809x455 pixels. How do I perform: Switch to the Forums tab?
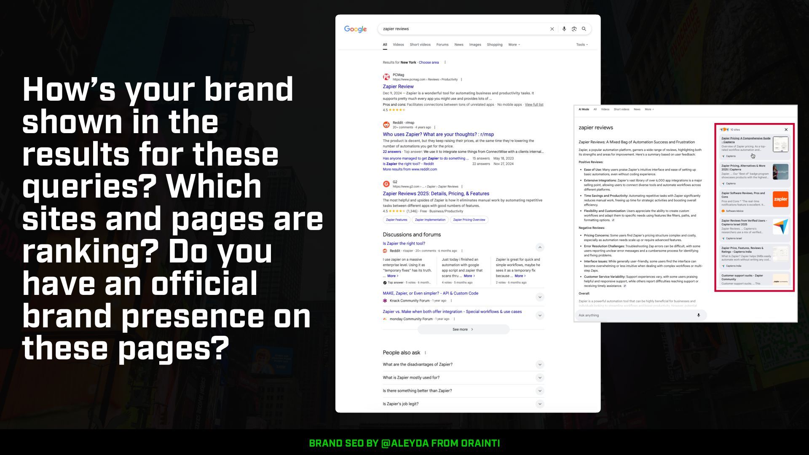point(442,45)
